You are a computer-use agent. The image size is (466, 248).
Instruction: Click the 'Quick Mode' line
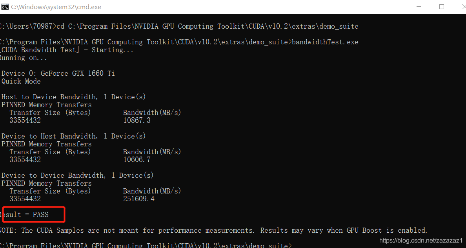(21, 81)
